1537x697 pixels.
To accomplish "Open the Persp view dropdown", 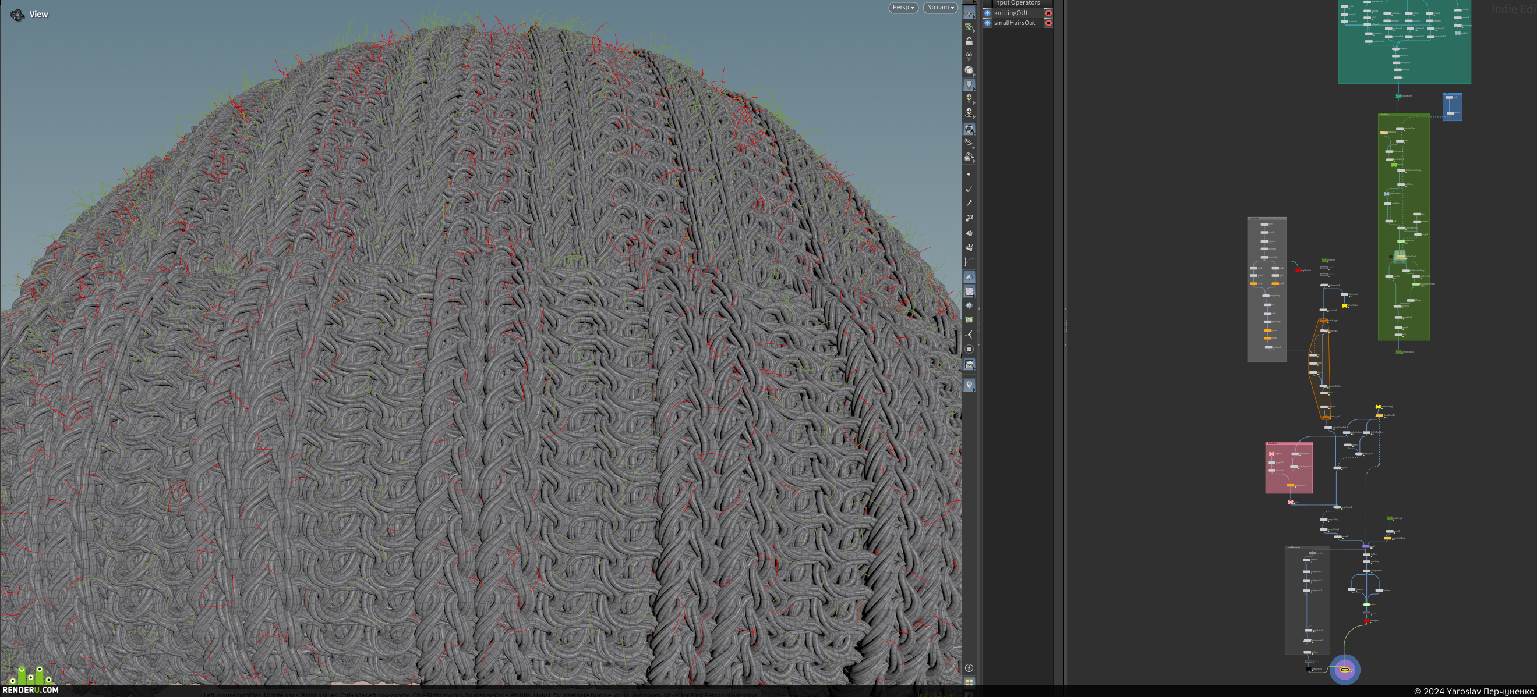I will (x=903, y=8).
